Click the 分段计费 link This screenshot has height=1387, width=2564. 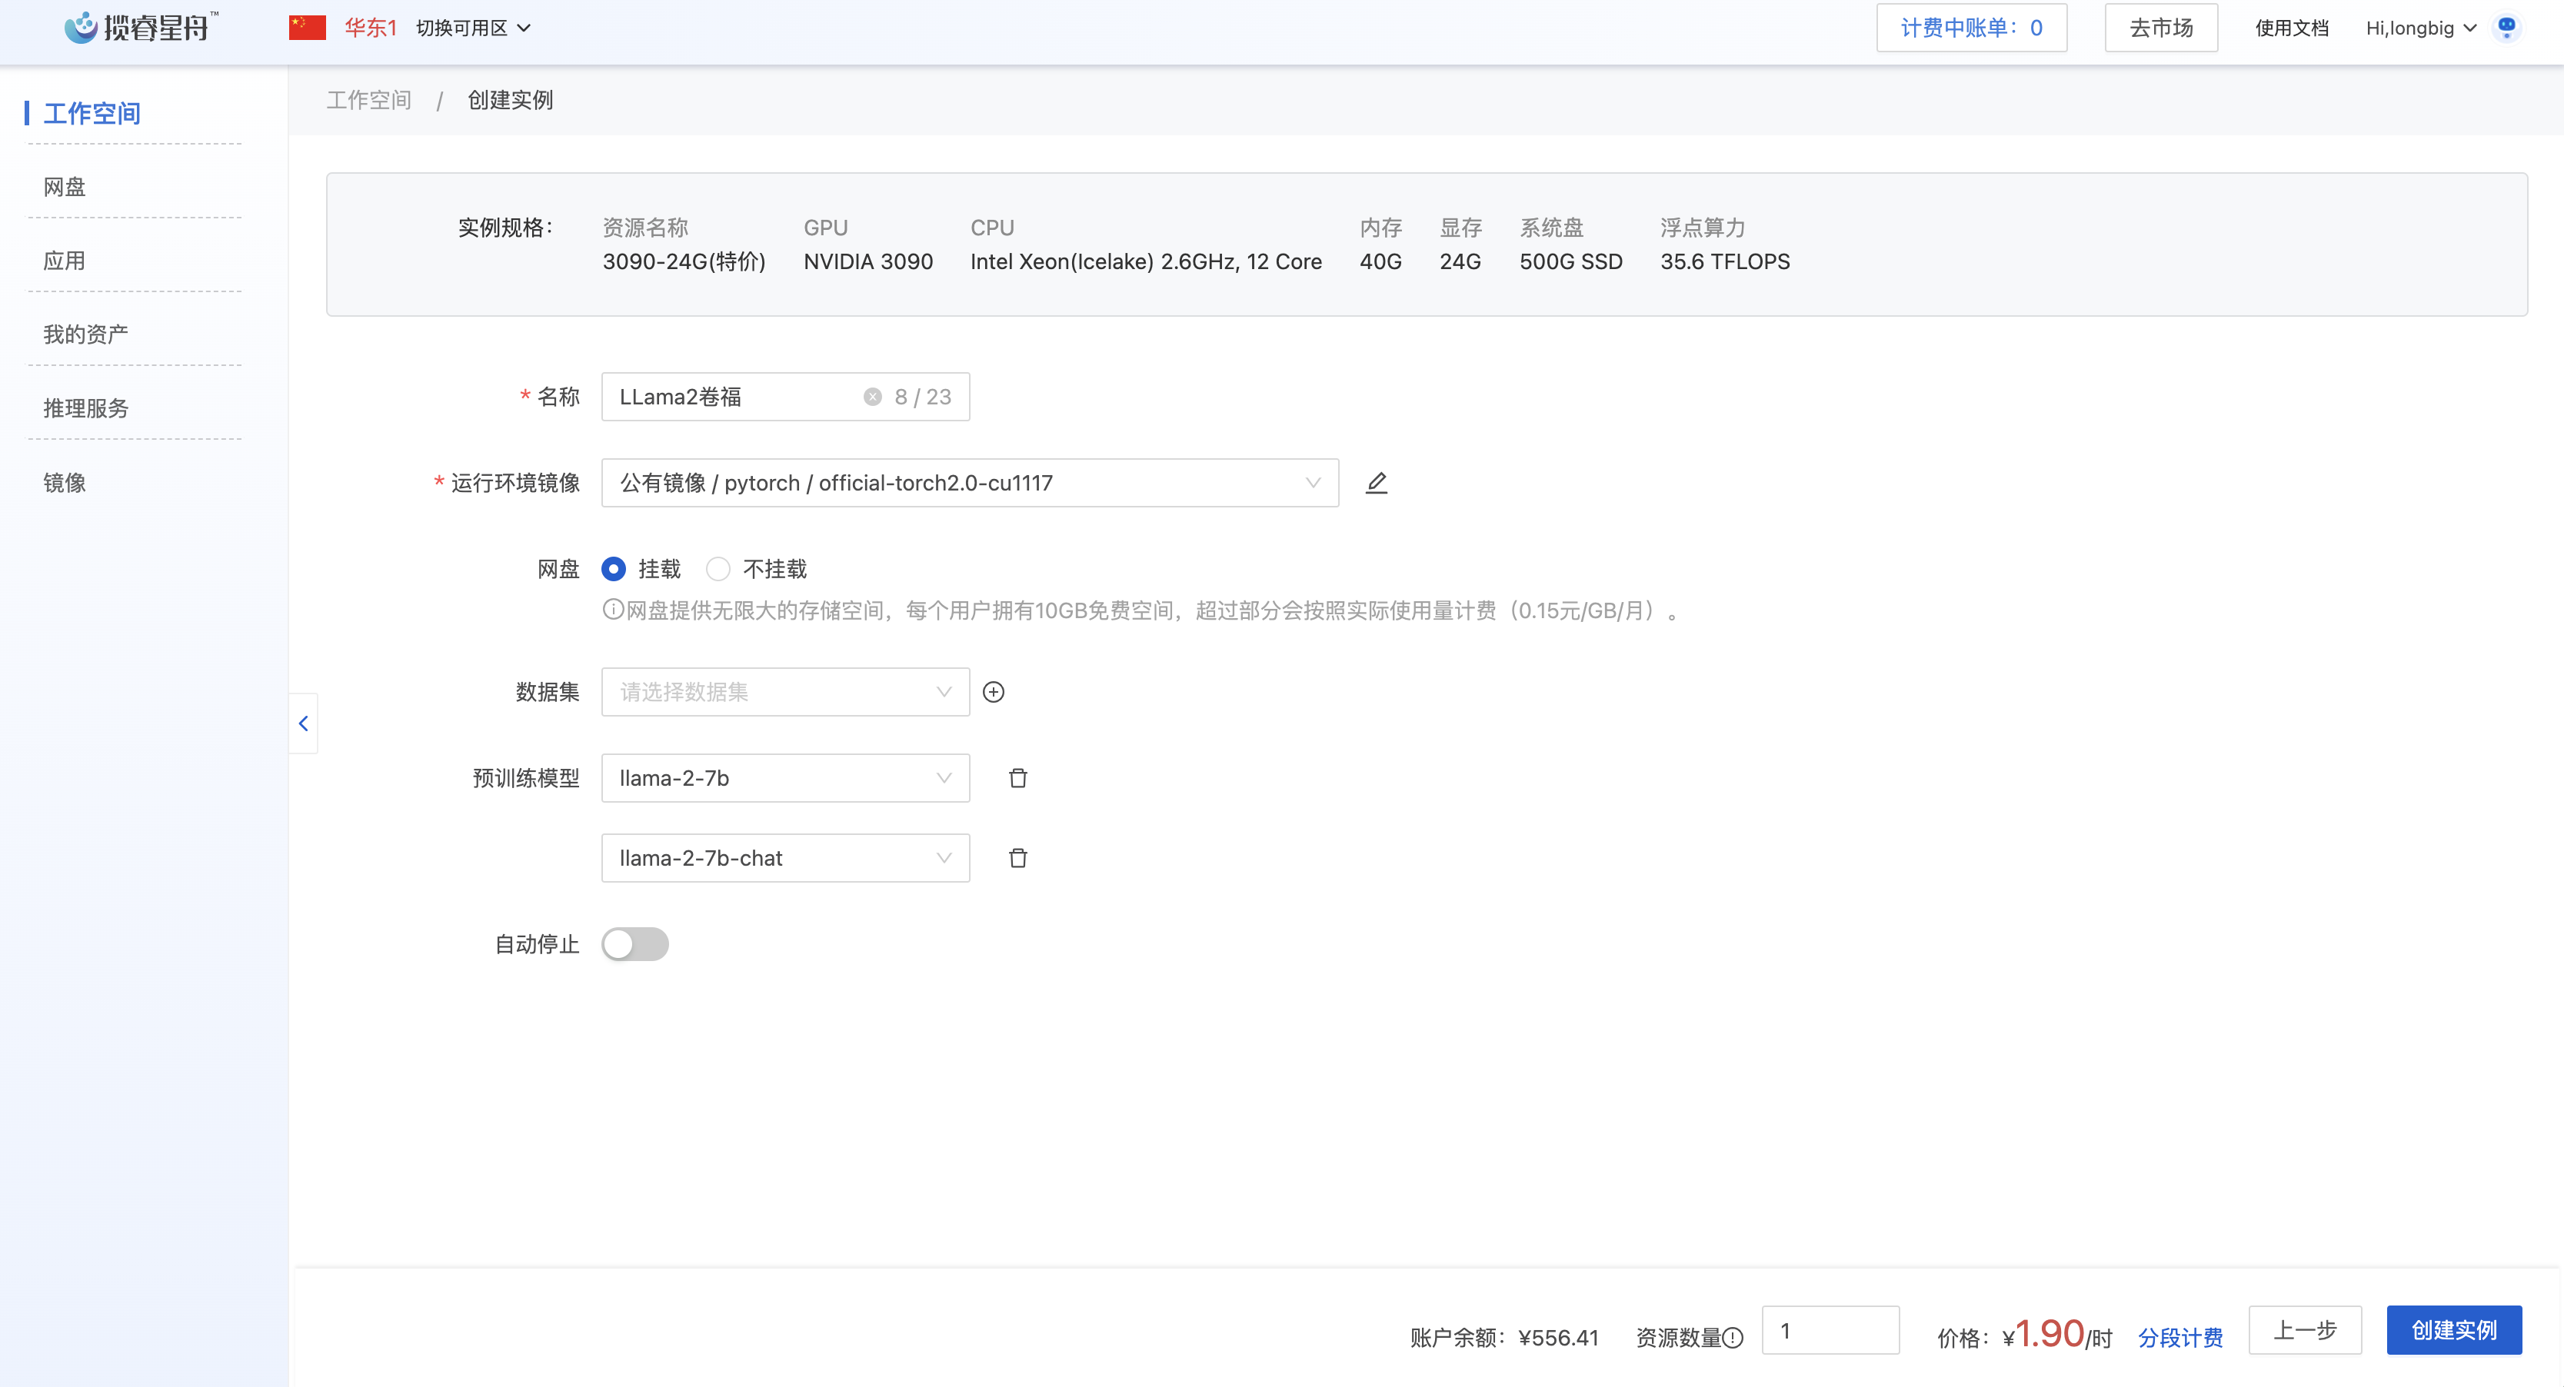pos(2179,1339)
